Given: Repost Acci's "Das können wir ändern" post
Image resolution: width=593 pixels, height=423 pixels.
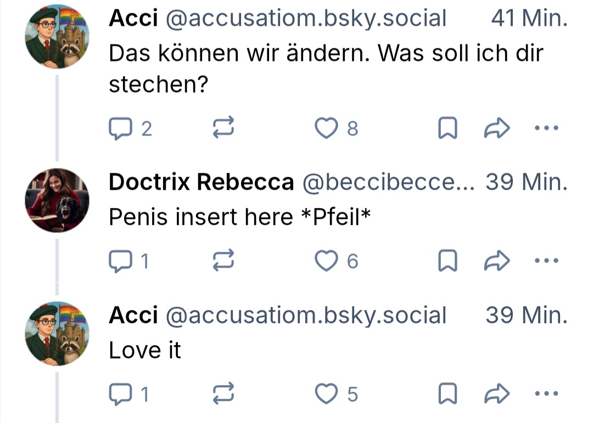Looking at the screenshot, I should 223,129.
